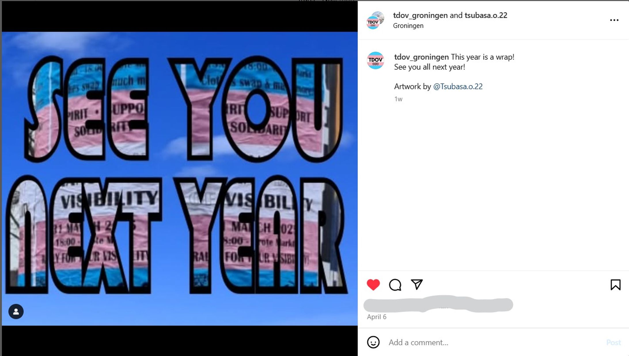Open the stacked profile avatars in header
Image resolution: width=629 pixels, height=356 pixels.
tap(375, 20)
